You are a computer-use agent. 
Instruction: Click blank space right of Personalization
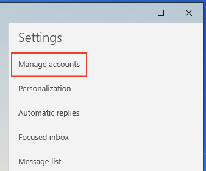tap(137, 89)
